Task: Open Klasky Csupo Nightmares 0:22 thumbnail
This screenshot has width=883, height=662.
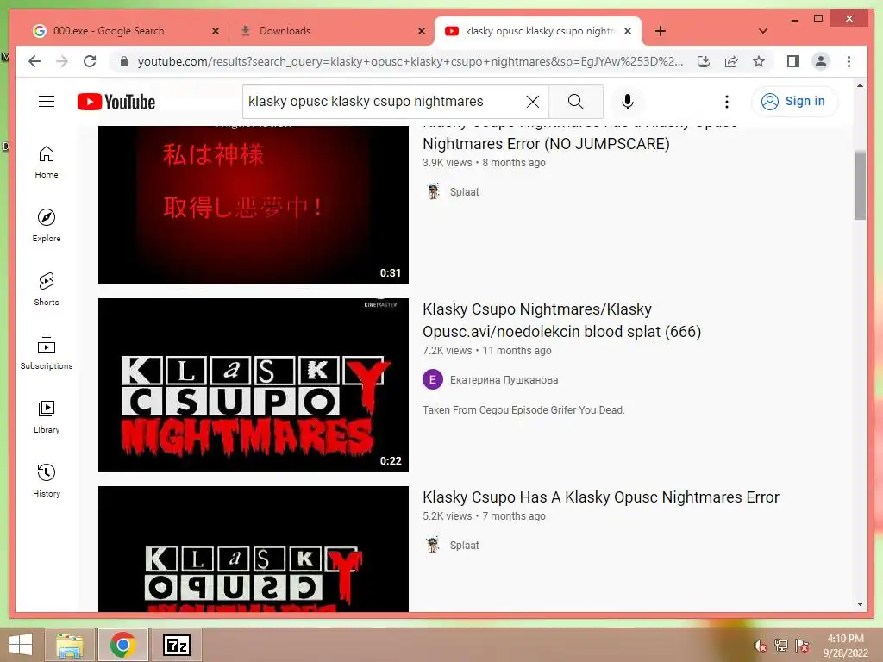Action: (x=254, y=385)
